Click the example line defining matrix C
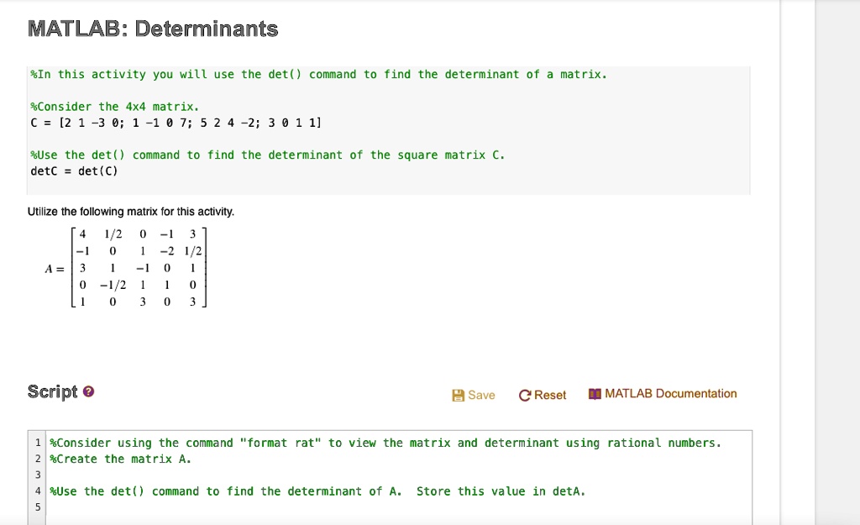860x525 pixels. click(176, 123)
